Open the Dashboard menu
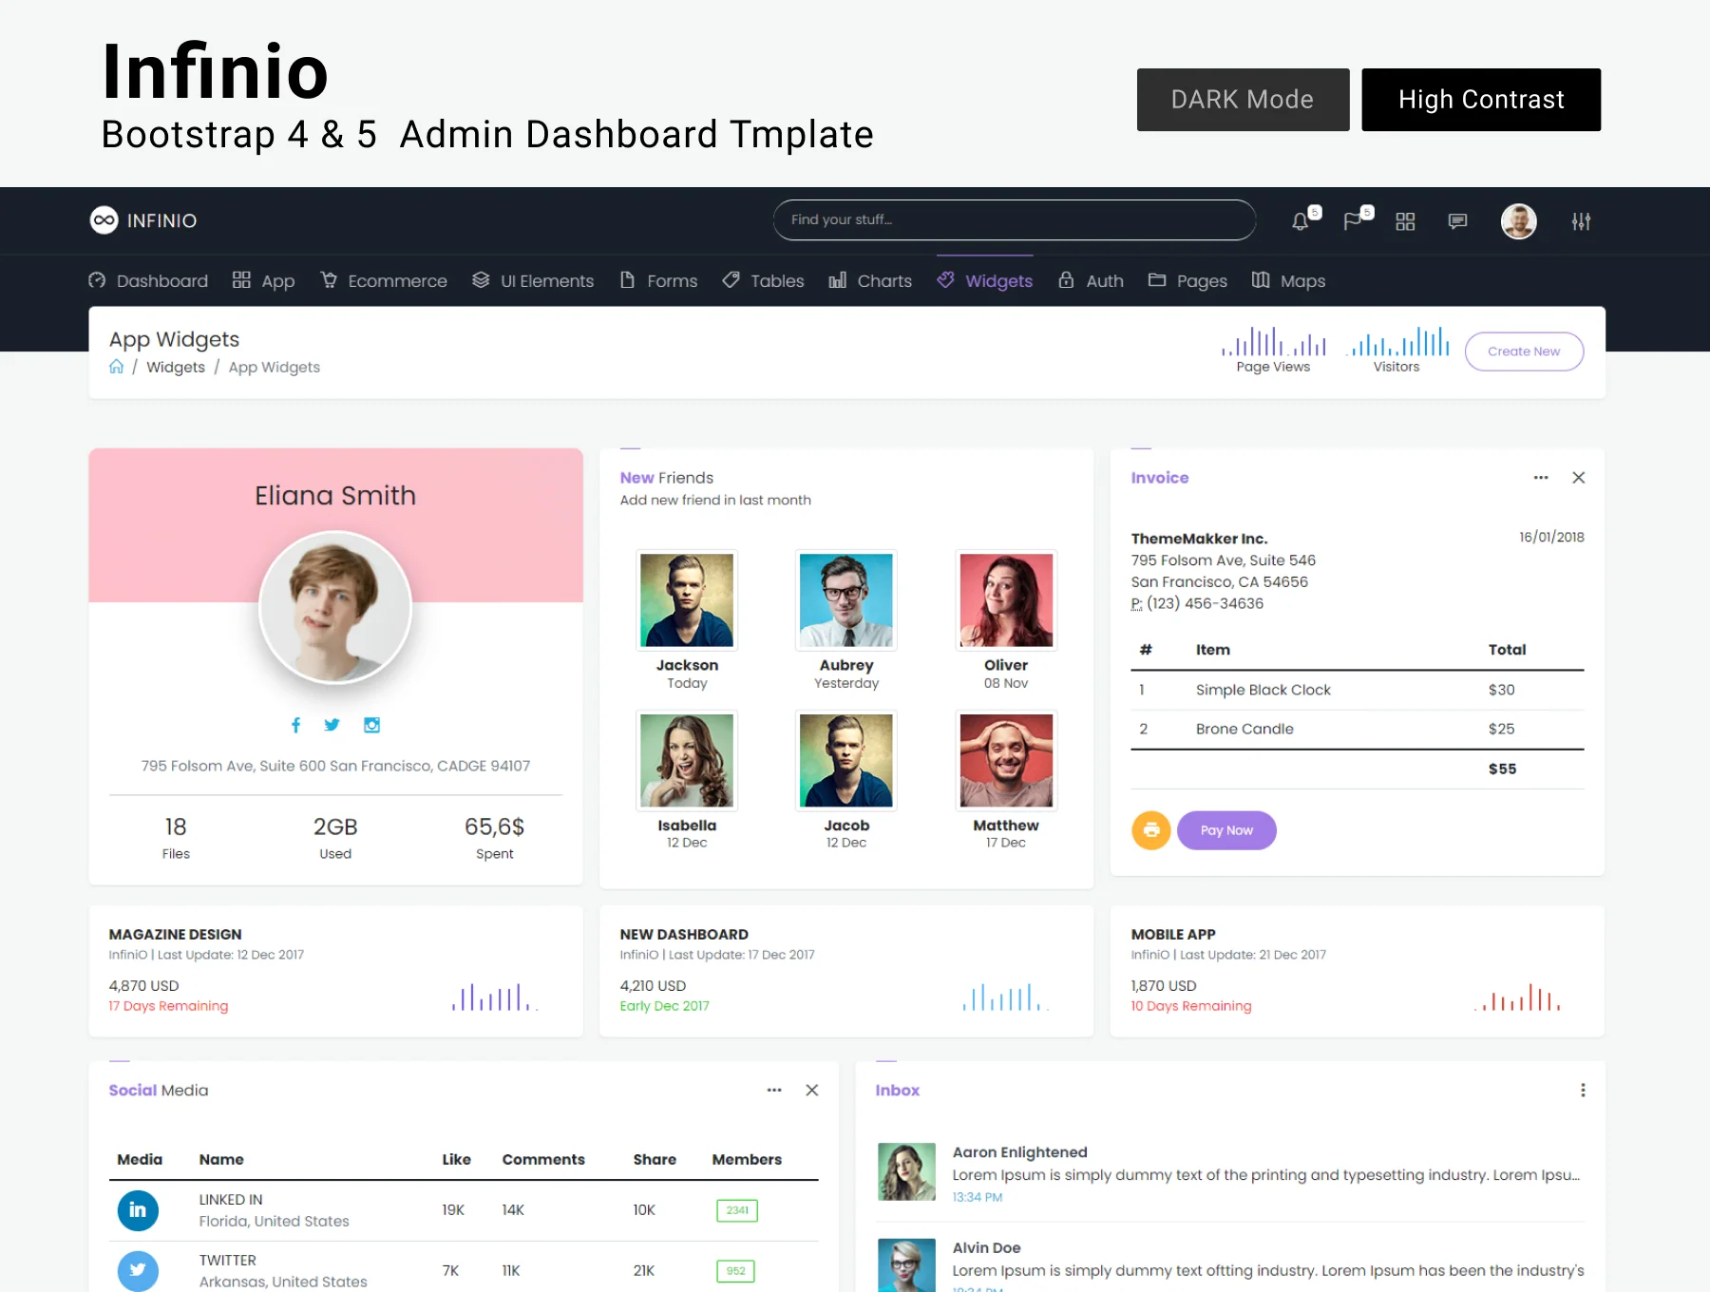1710x1292 pixels. [x=148, y=281]
